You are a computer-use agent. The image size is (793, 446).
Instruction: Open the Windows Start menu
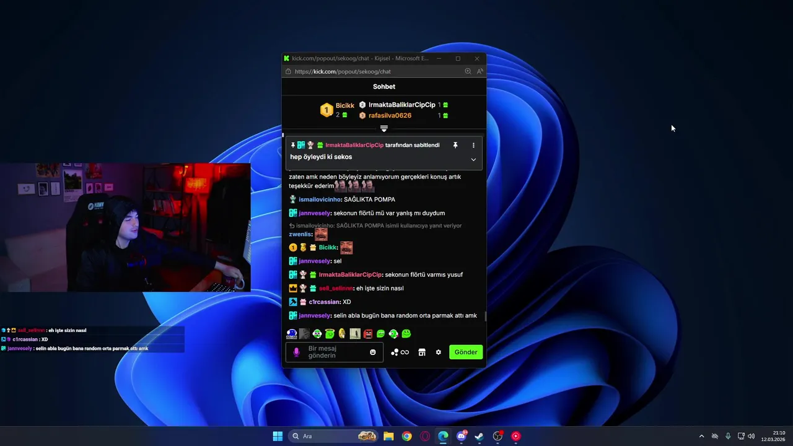[x=278, y=436]
